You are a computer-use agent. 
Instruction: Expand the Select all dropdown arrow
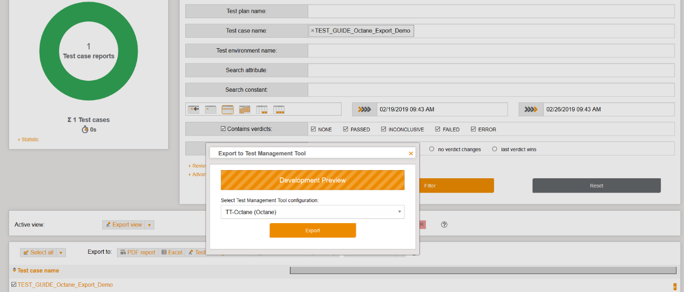(x=61, y=252)
